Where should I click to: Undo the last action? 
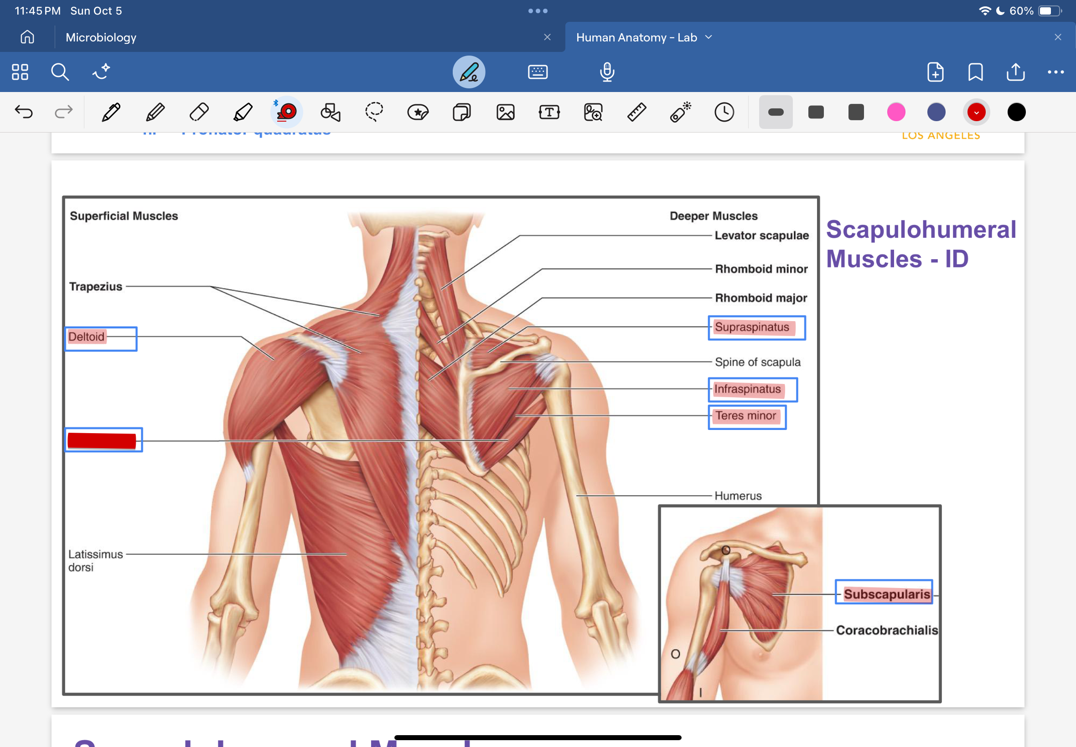coord(23,113)
